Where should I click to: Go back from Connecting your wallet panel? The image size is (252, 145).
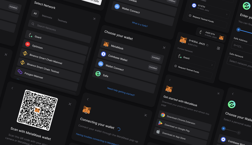click(x=88, y=99)
